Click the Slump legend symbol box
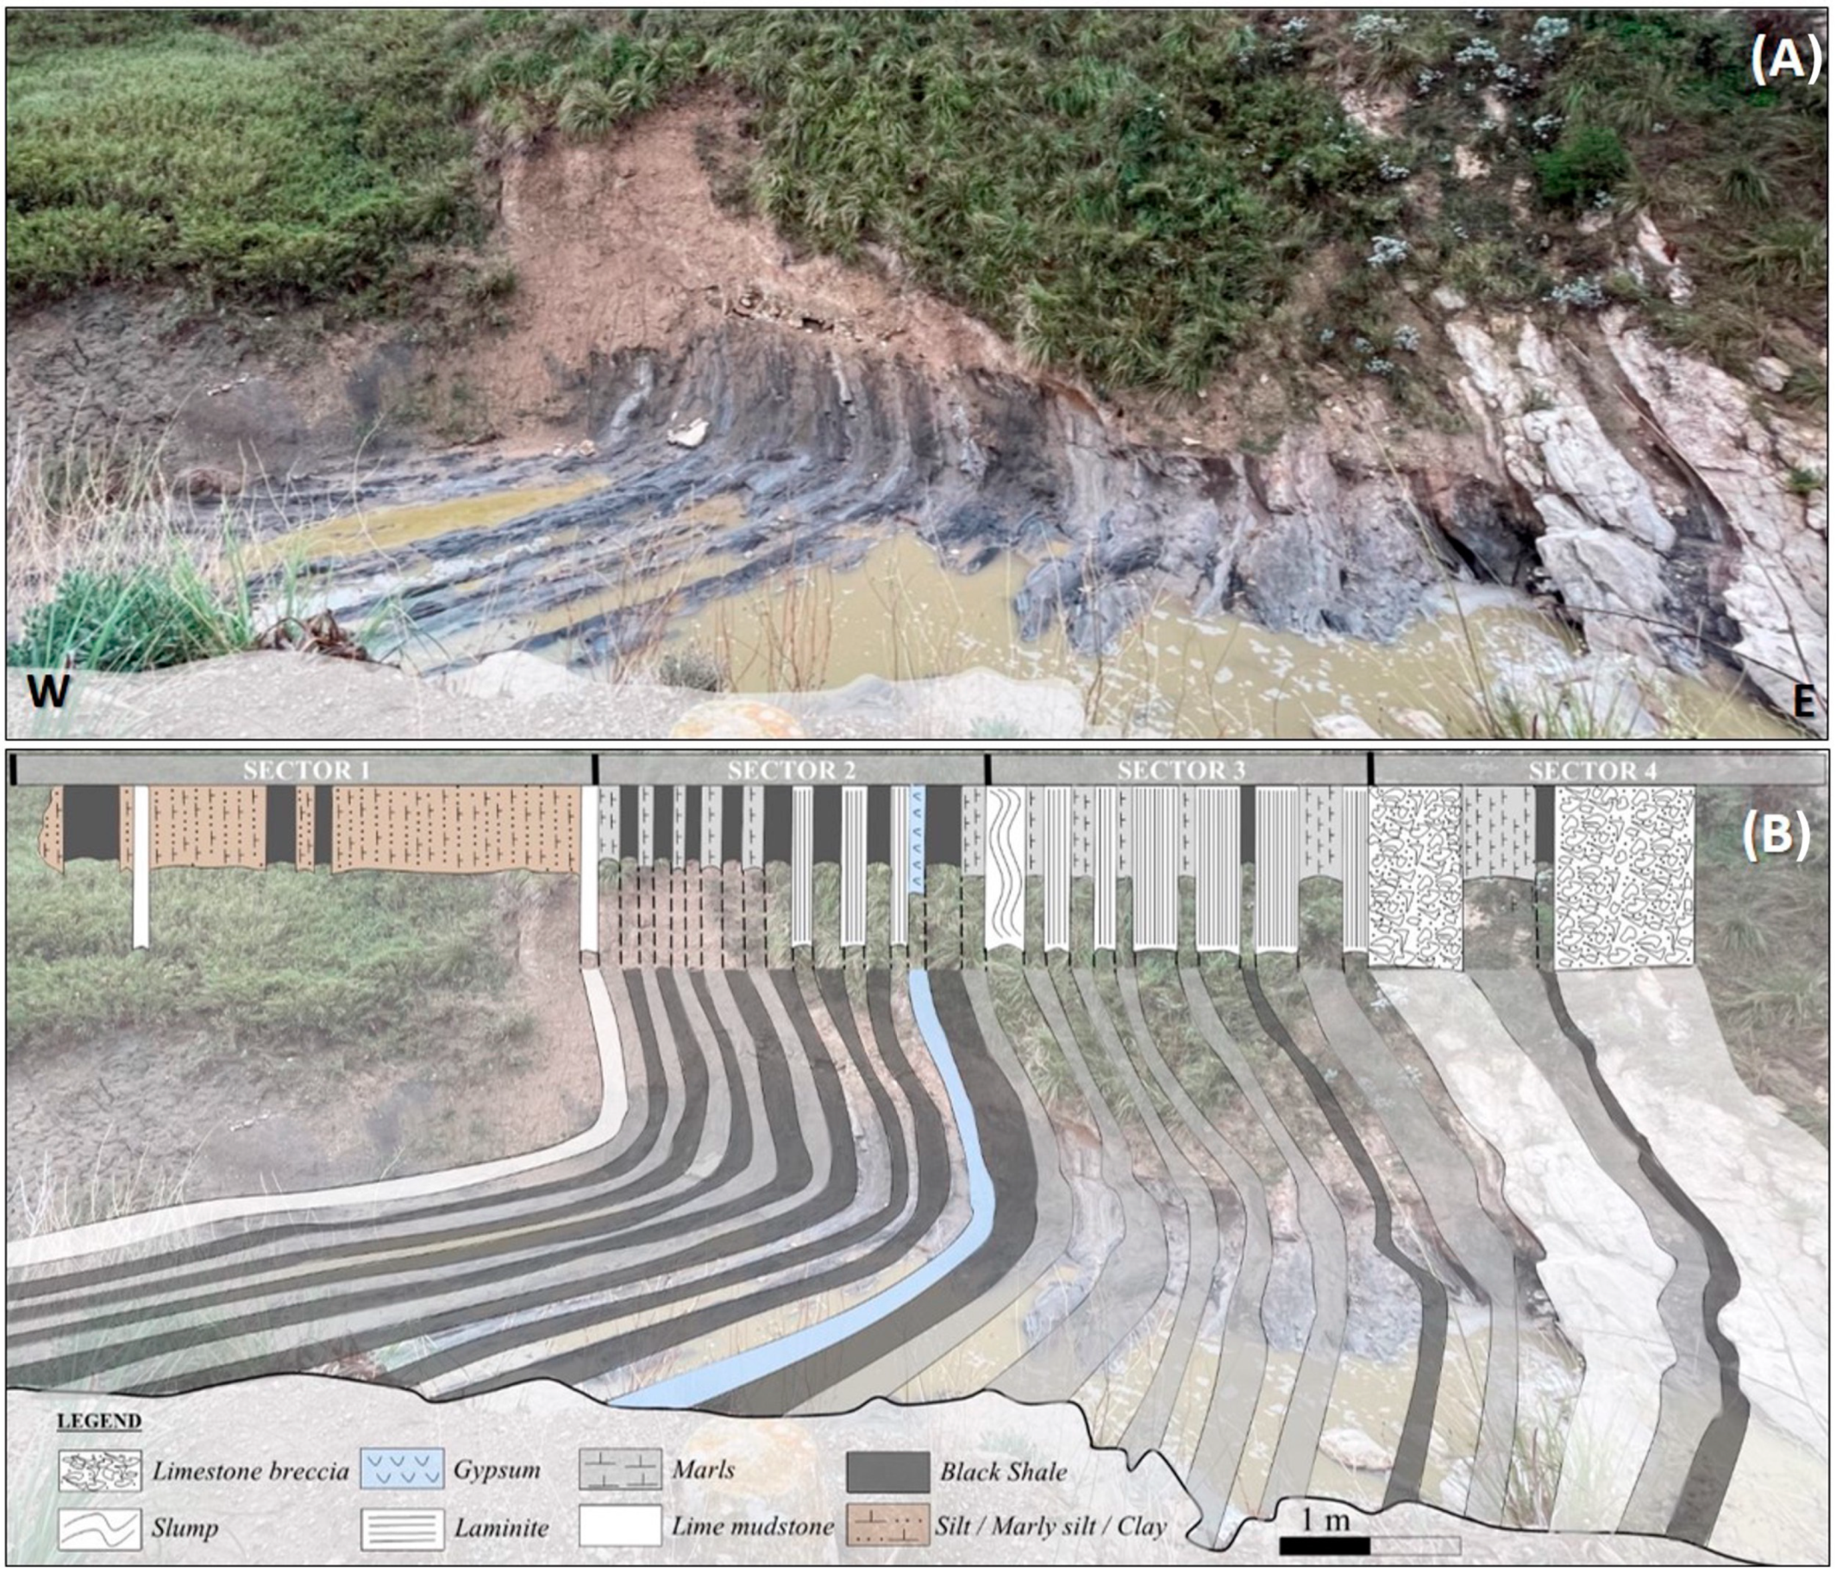 click(x=99, y=1530)
